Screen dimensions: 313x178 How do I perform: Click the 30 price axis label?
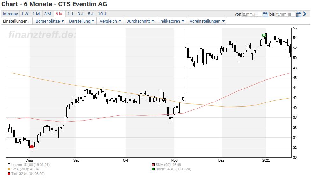295,157
